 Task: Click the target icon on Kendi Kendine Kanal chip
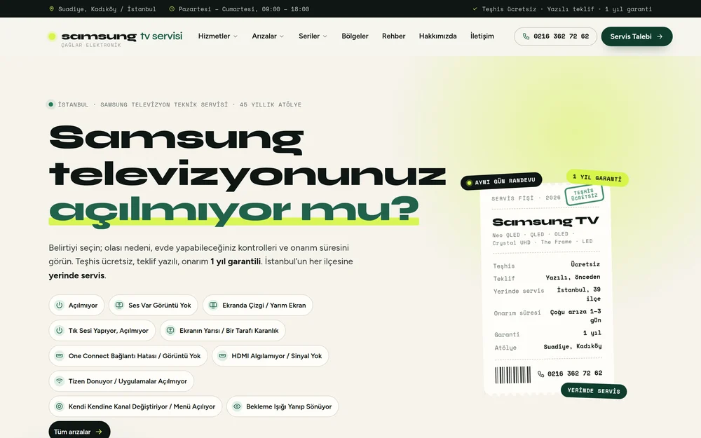(59, 406)
